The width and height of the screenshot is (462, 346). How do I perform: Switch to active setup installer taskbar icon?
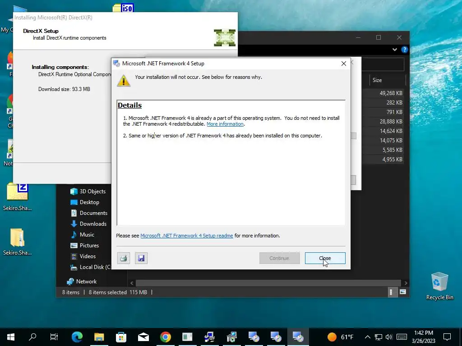[x=298, y=337]
